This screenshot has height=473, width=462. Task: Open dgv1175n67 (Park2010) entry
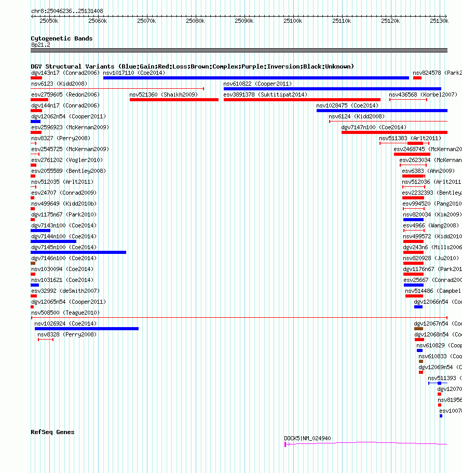click(x=64, y=214)
